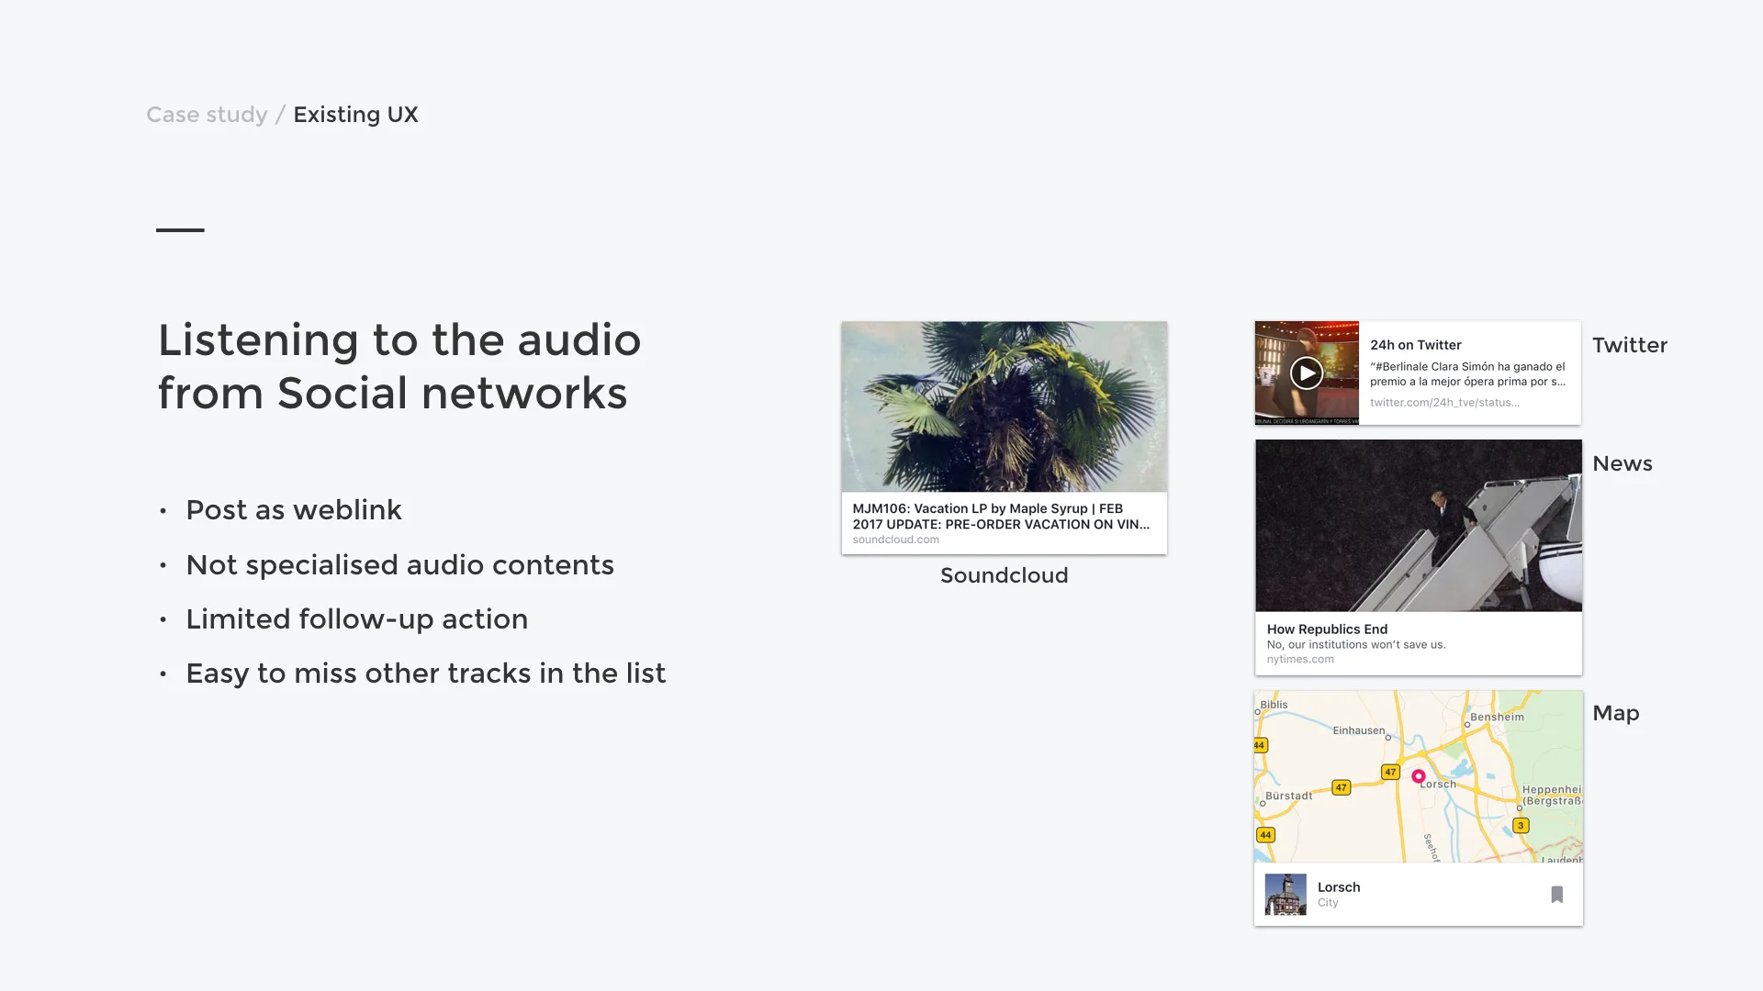The width and height of the screenshot is (1763, 991).
Task: Click the Lorsch place name in card
Action: point(1339,887)
